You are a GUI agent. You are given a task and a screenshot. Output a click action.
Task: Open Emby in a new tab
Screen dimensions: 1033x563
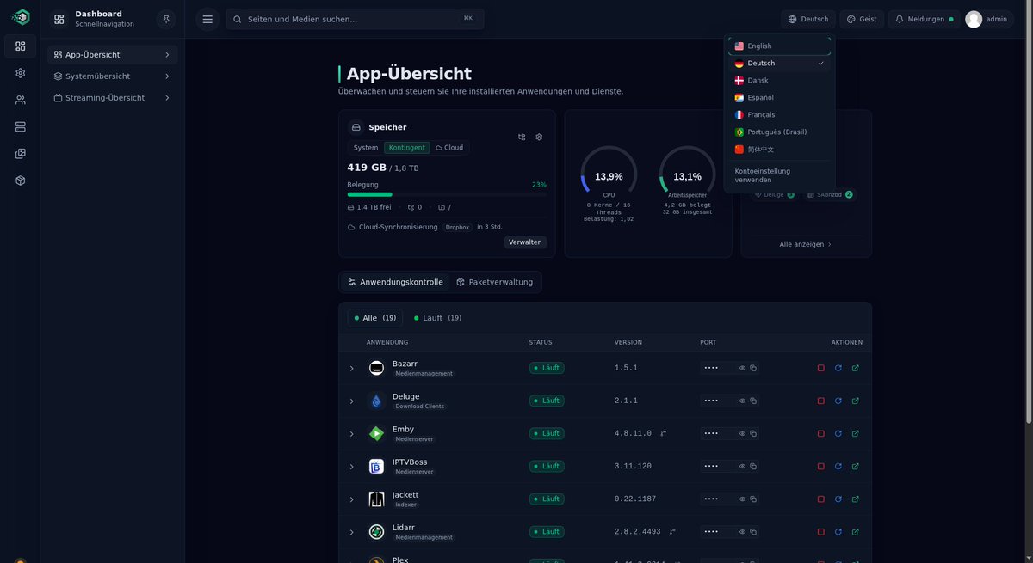[856, 433]
